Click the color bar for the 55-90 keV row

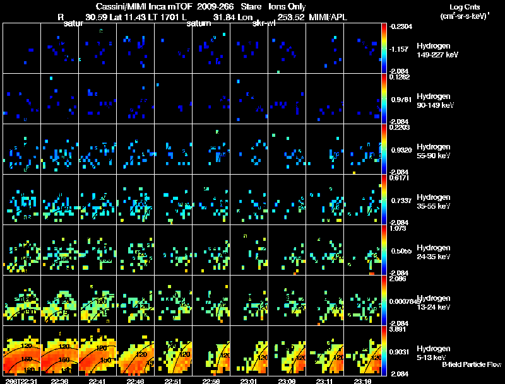(384, 149)
